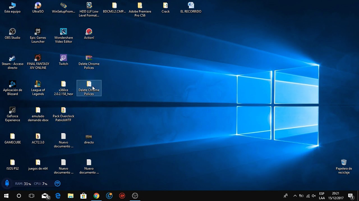
Task: Select the Delete Chrome Polices WinRAR archive
Action: (x=89, y=62)
